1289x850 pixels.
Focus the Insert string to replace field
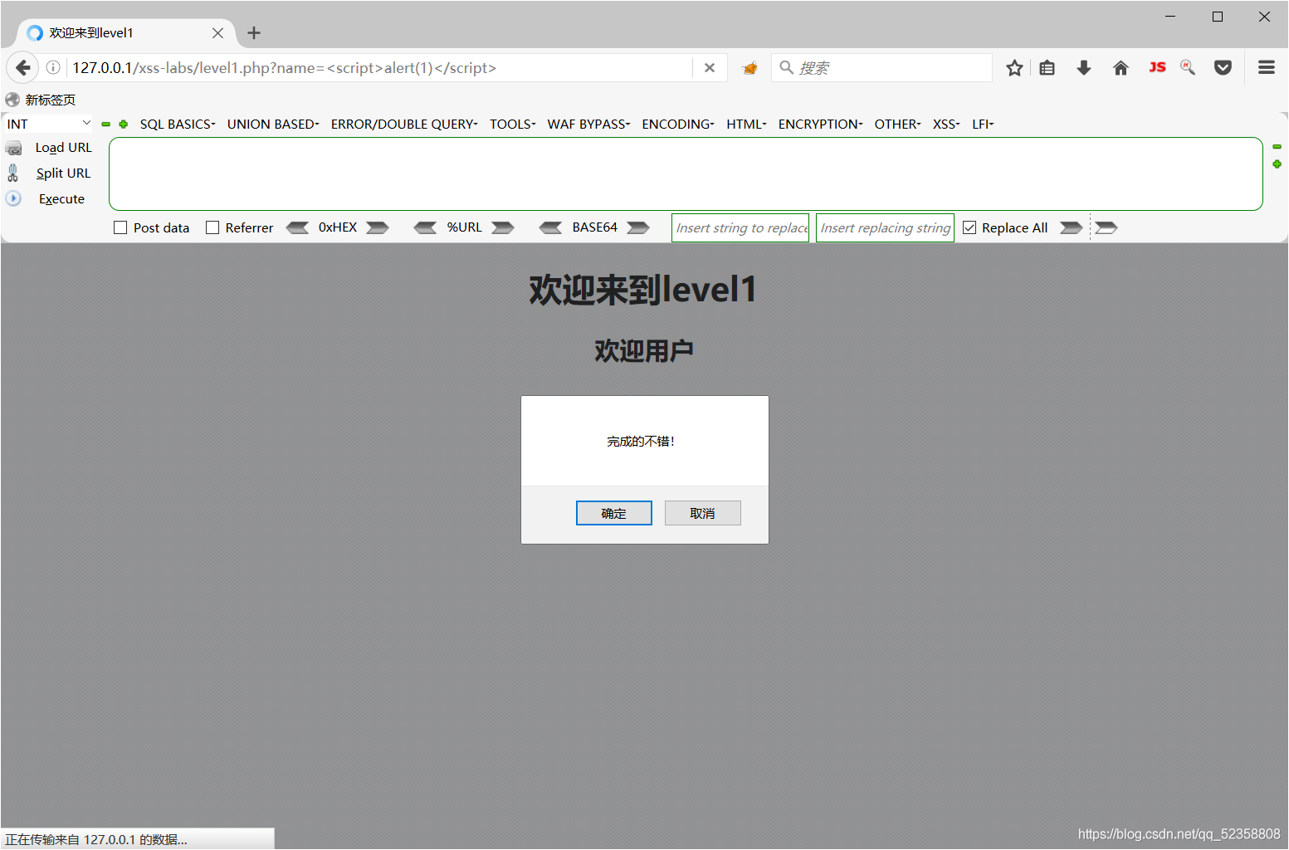[740, 227]
